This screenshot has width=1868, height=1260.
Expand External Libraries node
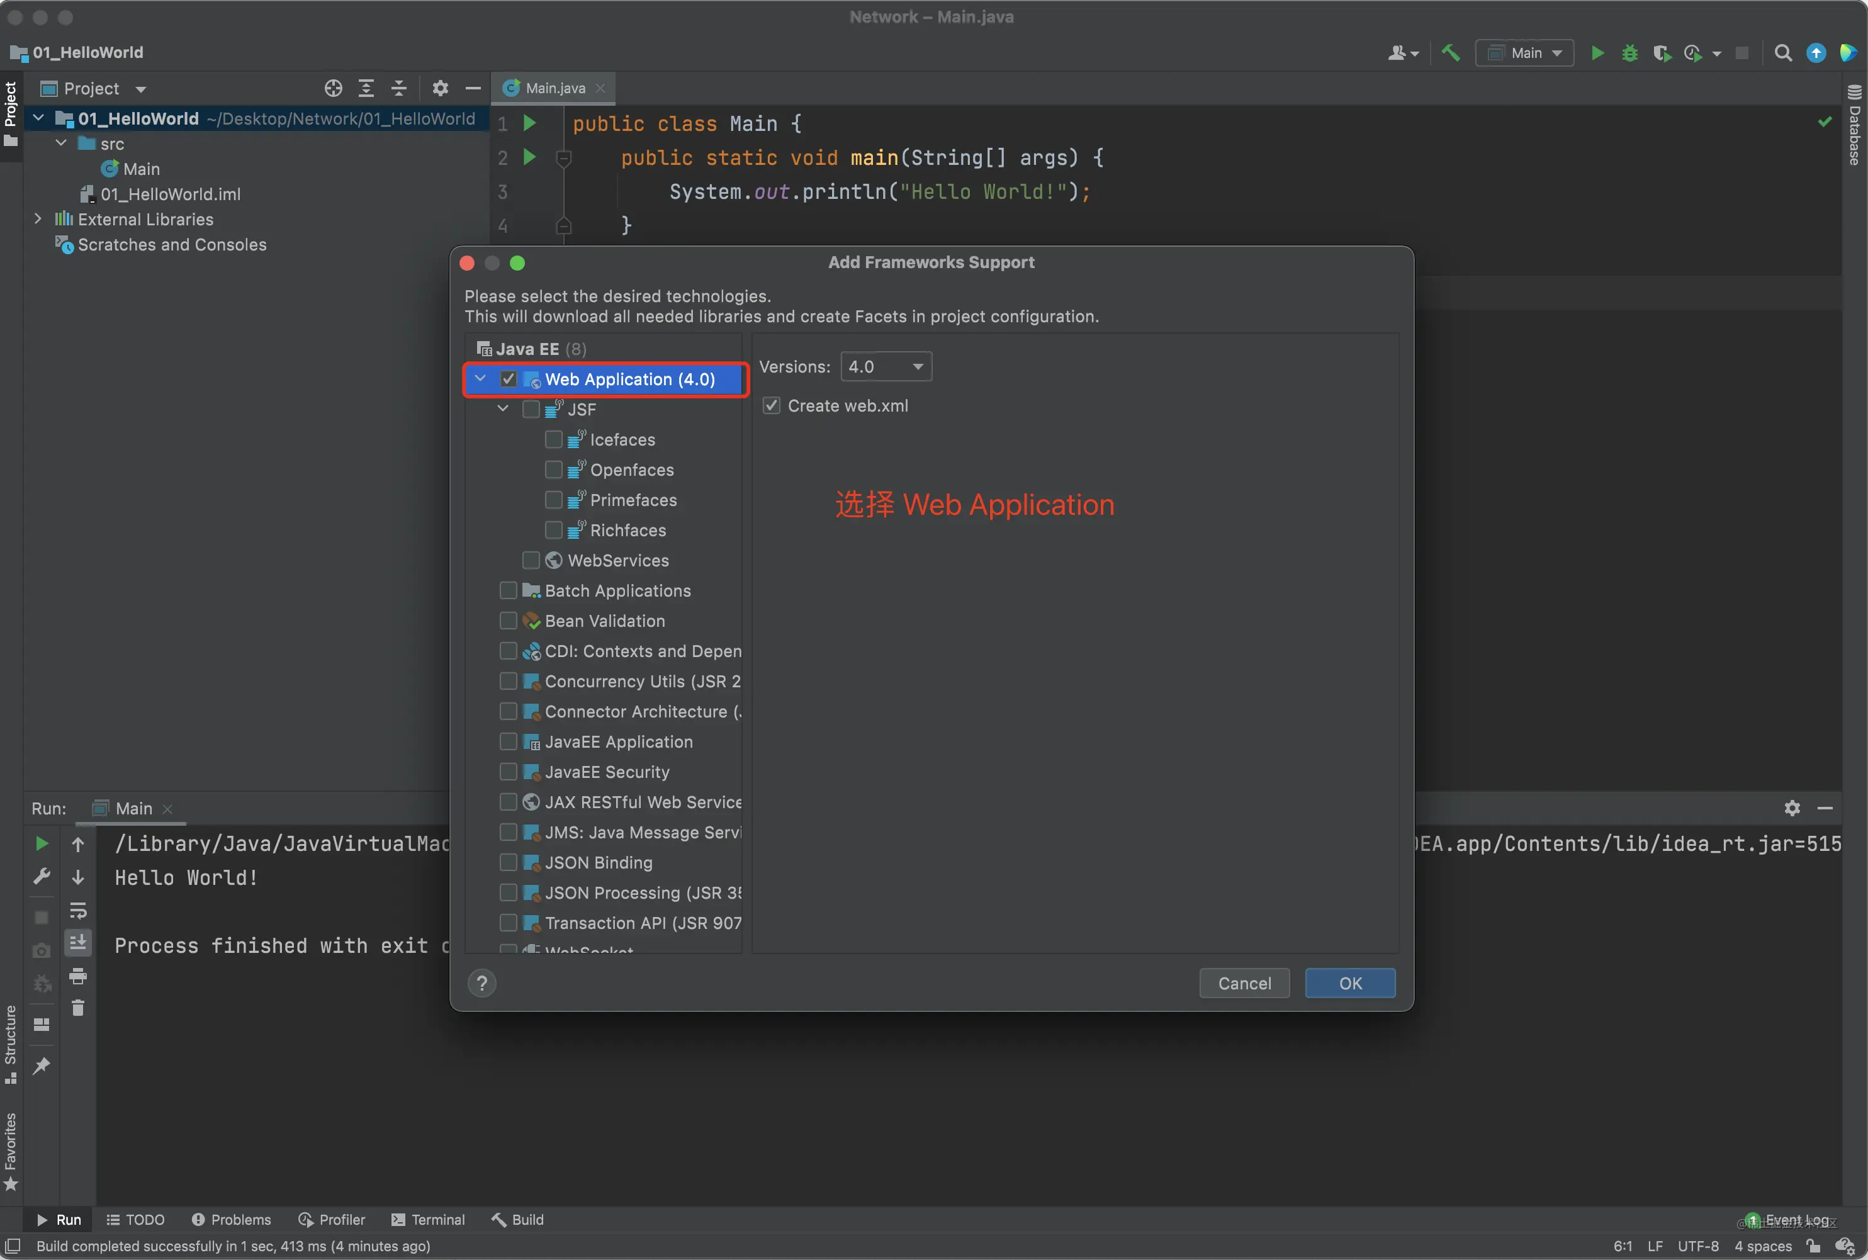38,218
